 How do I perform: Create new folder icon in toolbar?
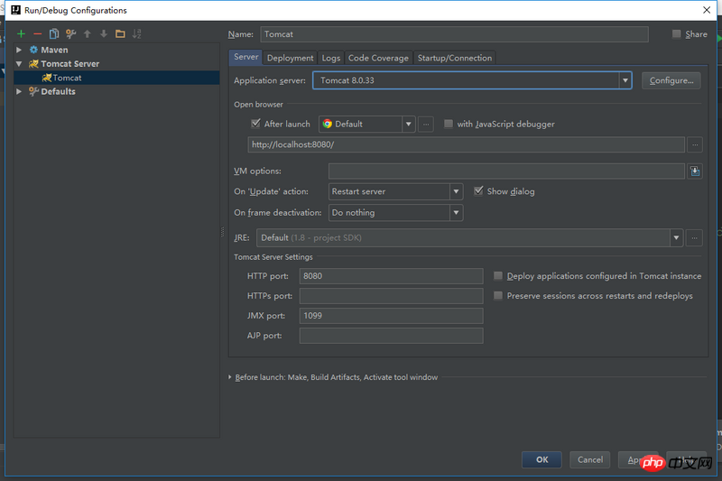120,33
